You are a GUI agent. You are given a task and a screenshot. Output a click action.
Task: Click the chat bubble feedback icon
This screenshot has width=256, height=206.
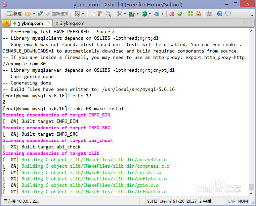point(228,13)
